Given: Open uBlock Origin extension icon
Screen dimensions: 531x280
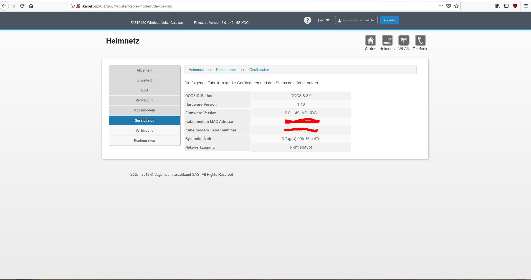Looking at the screenshot, I should [x=515, y=6].
